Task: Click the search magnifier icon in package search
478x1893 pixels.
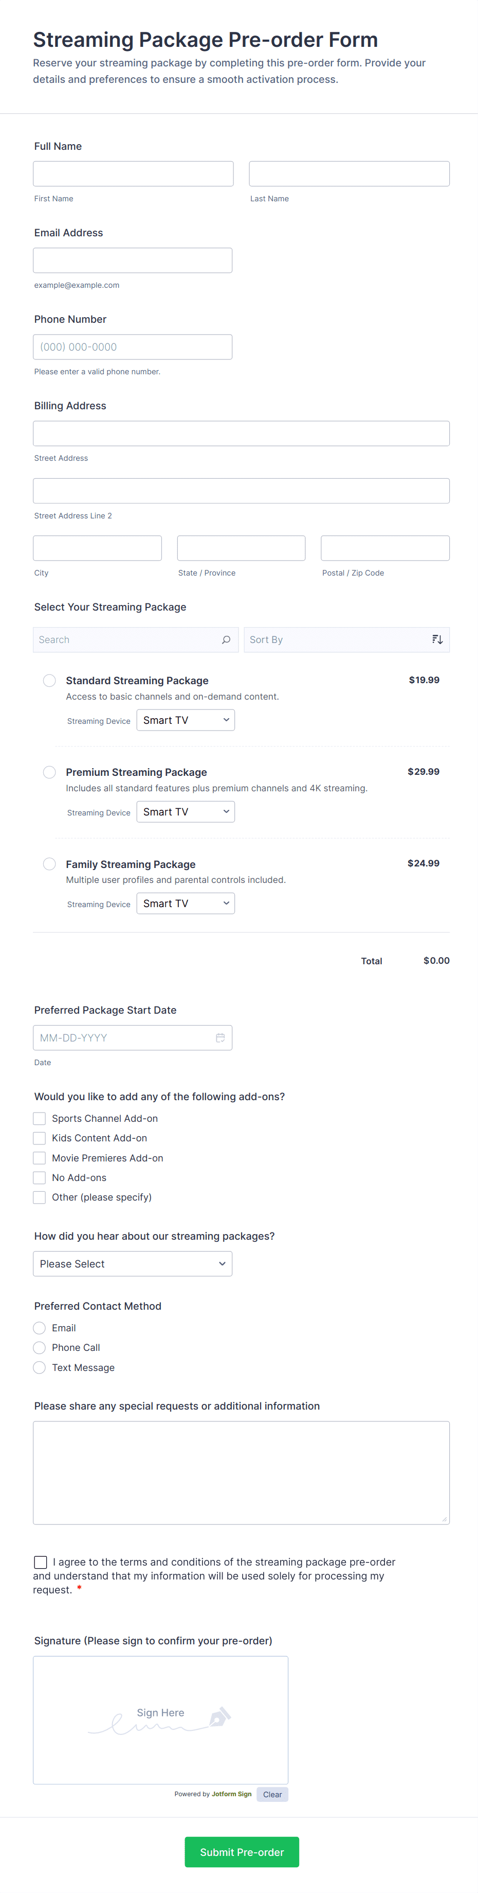Action: [x=226, y=639]
